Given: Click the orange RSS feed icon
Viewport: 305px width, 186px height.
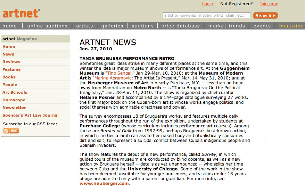Looking at the screenshot, I should [x=11, y=131].
